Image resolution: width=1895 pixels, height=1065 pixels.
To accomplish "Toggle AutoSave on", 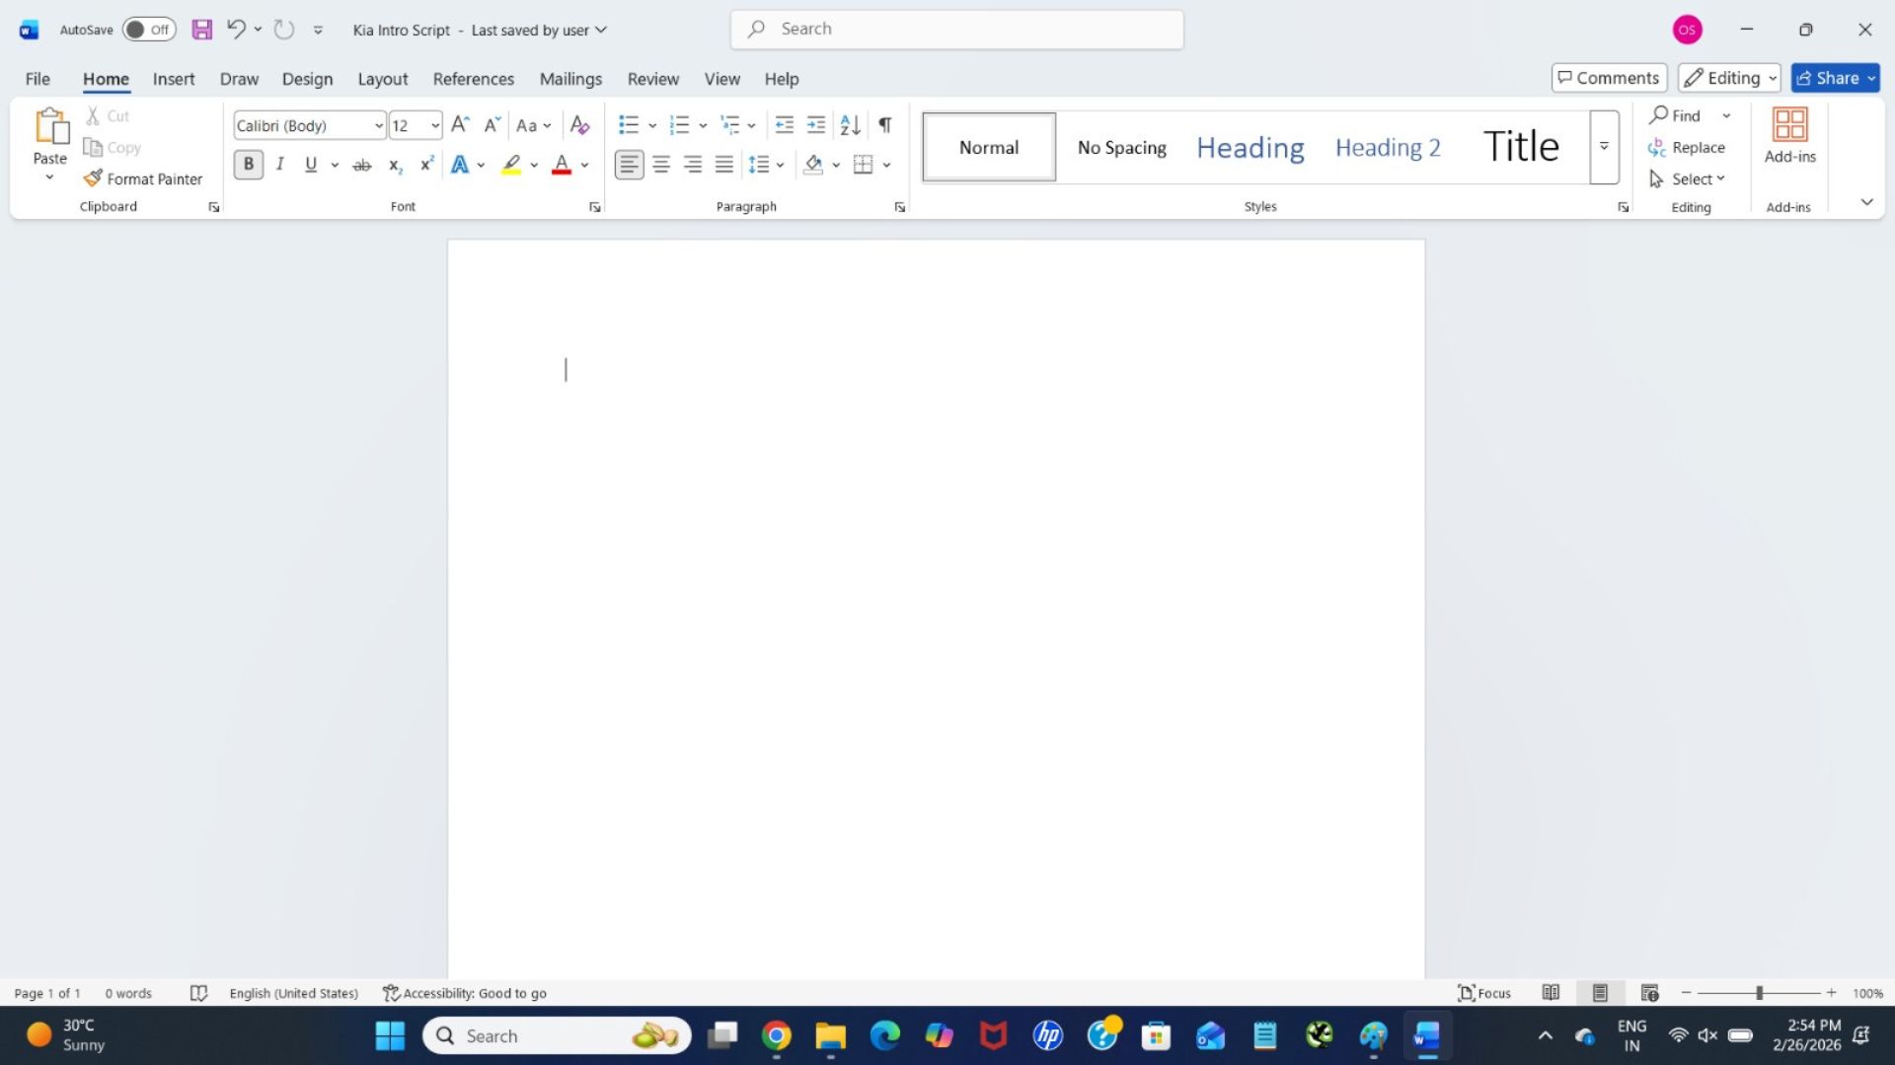I will point(148,29).
